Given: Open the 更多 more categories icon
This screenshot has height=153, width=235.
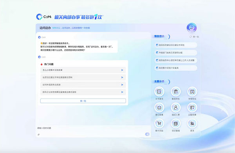Looking at the screenshot, I should (x=192, y=124).
